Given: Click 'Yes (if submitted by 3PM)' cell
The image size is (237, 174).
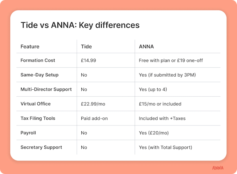Looking at the screenshot, I should (167, 75).
